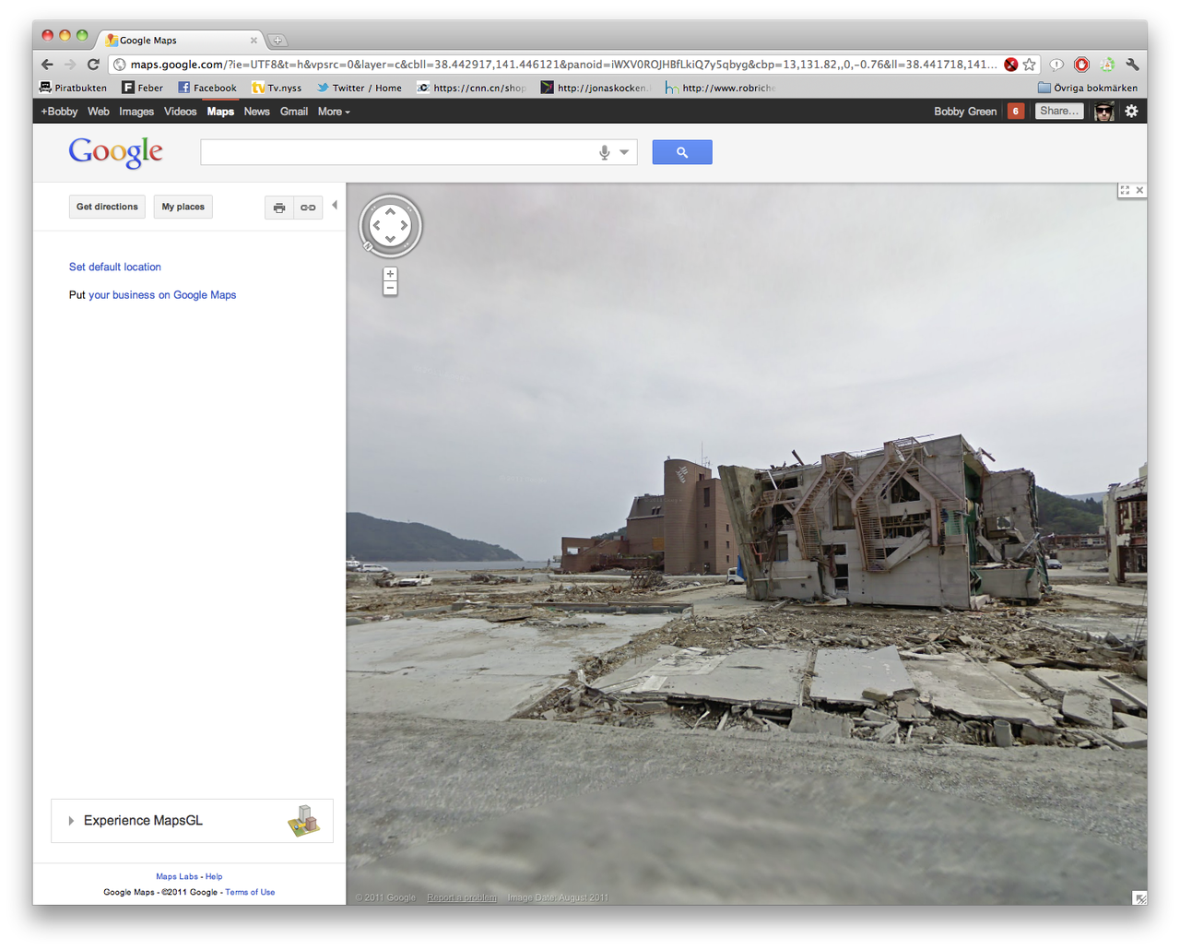The height and width of the screenshot is (950, 1180).
Task: Click the blue search button
Action: (681, 152)
